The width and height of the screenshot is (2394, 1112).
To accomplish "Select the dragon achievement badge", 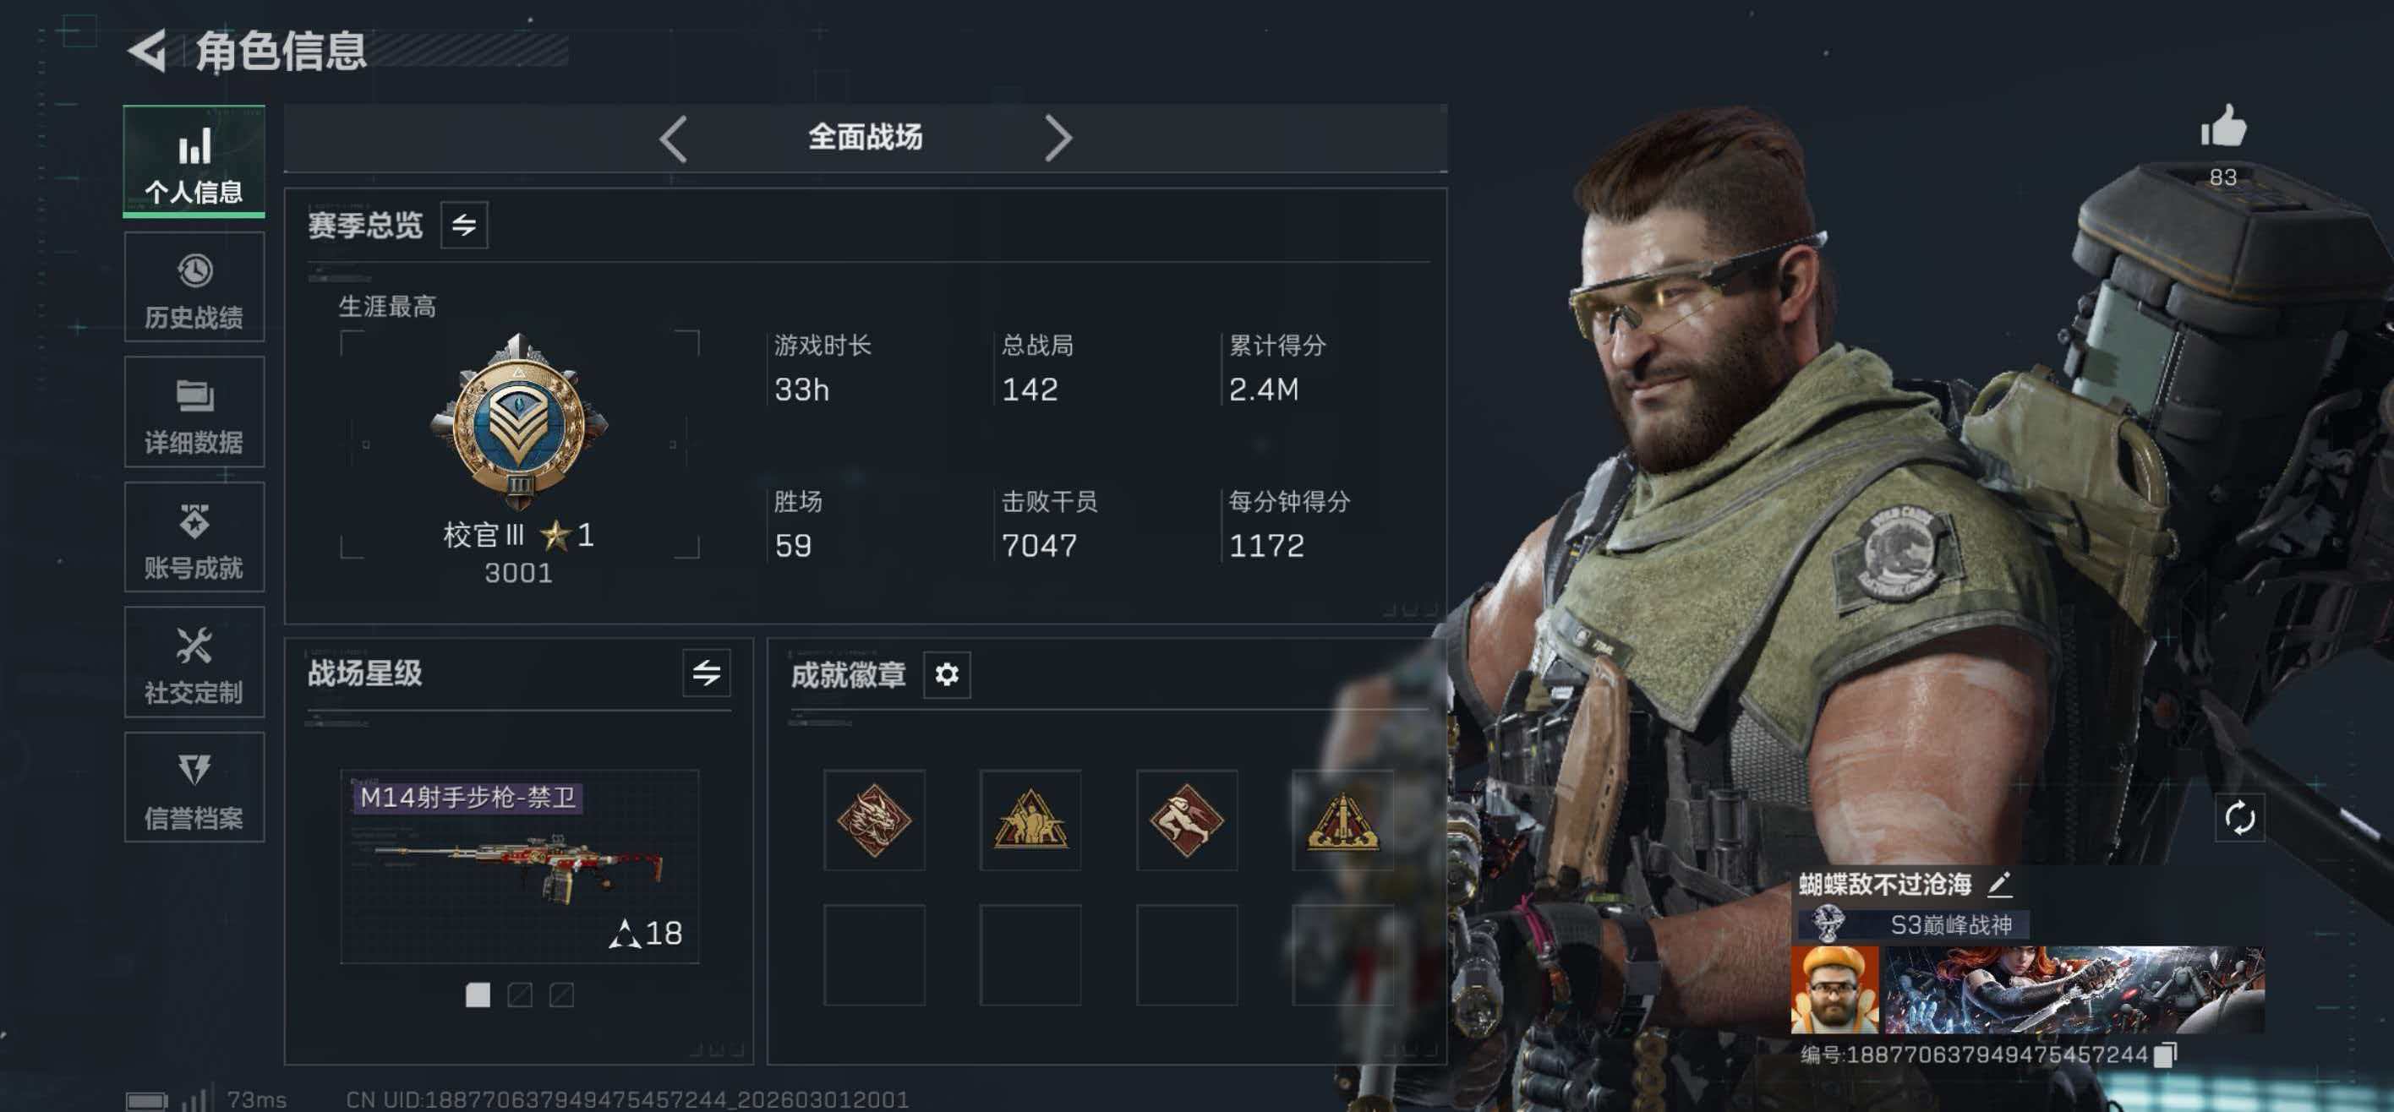I will [873, 820].
